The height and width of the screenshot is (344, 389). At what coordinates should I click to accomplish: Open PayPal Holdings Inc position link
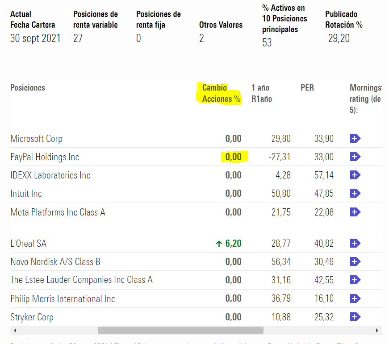pos(45,157)
